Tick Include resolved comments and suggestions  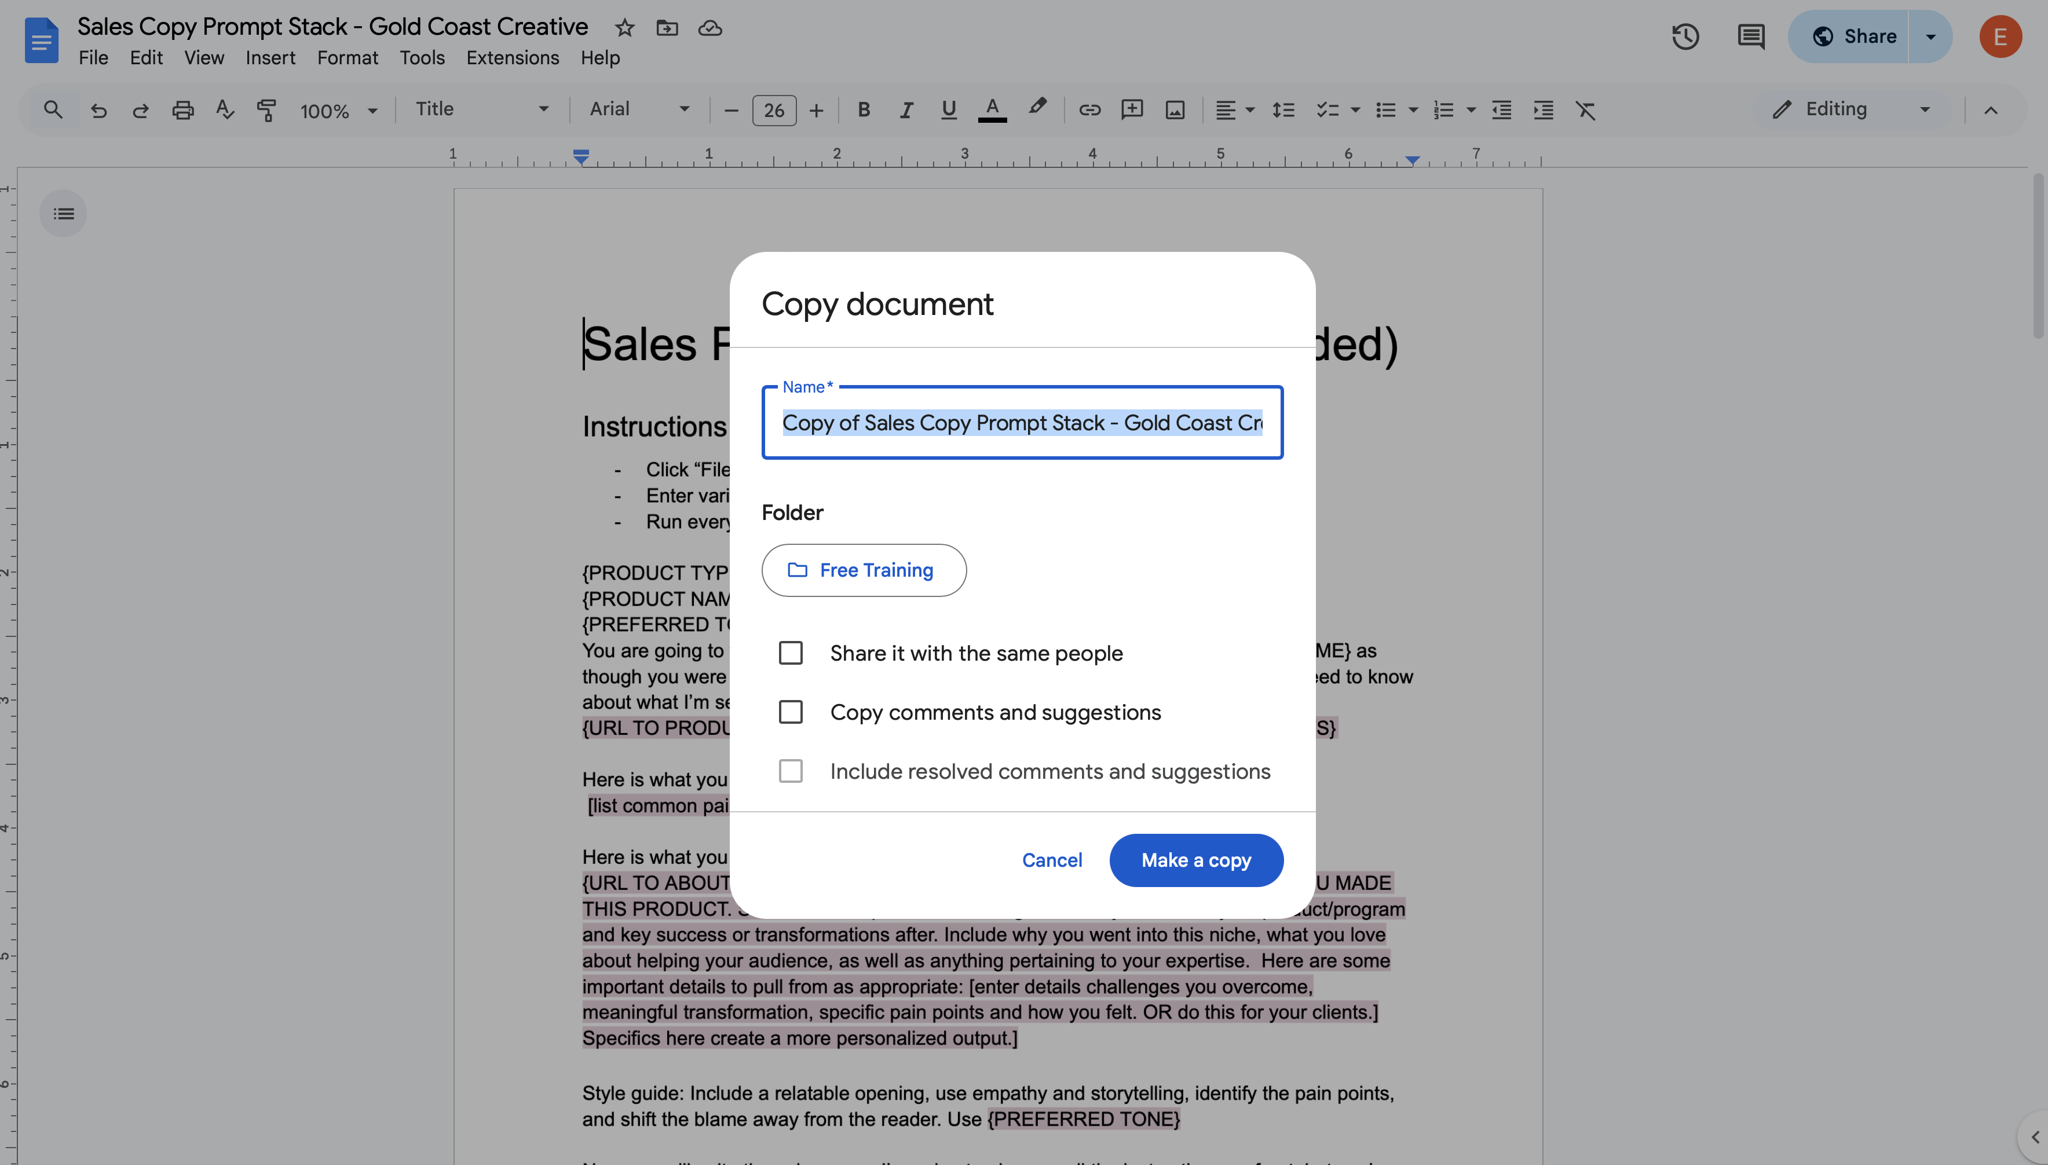[x=791, y=771]
